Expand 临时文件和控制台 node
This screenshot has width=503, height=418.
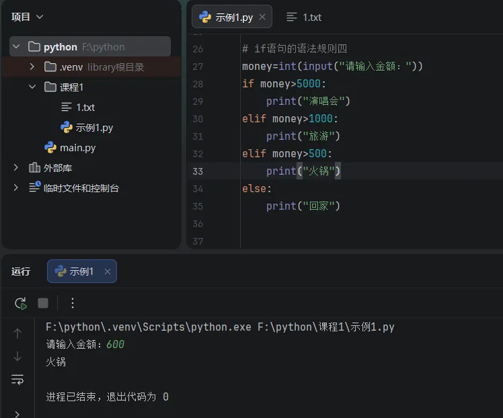(15, 187)
